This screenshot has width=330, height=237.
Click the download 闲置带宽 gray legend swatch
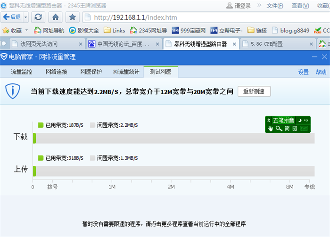tap(92, 125)
